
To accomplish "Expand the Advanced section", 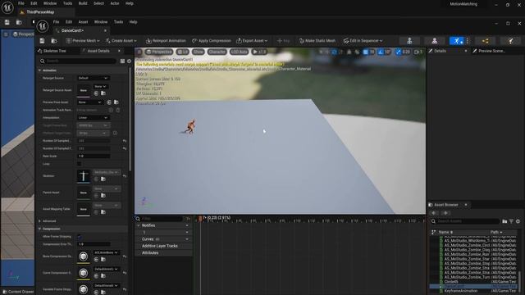I will pos(40,221).
